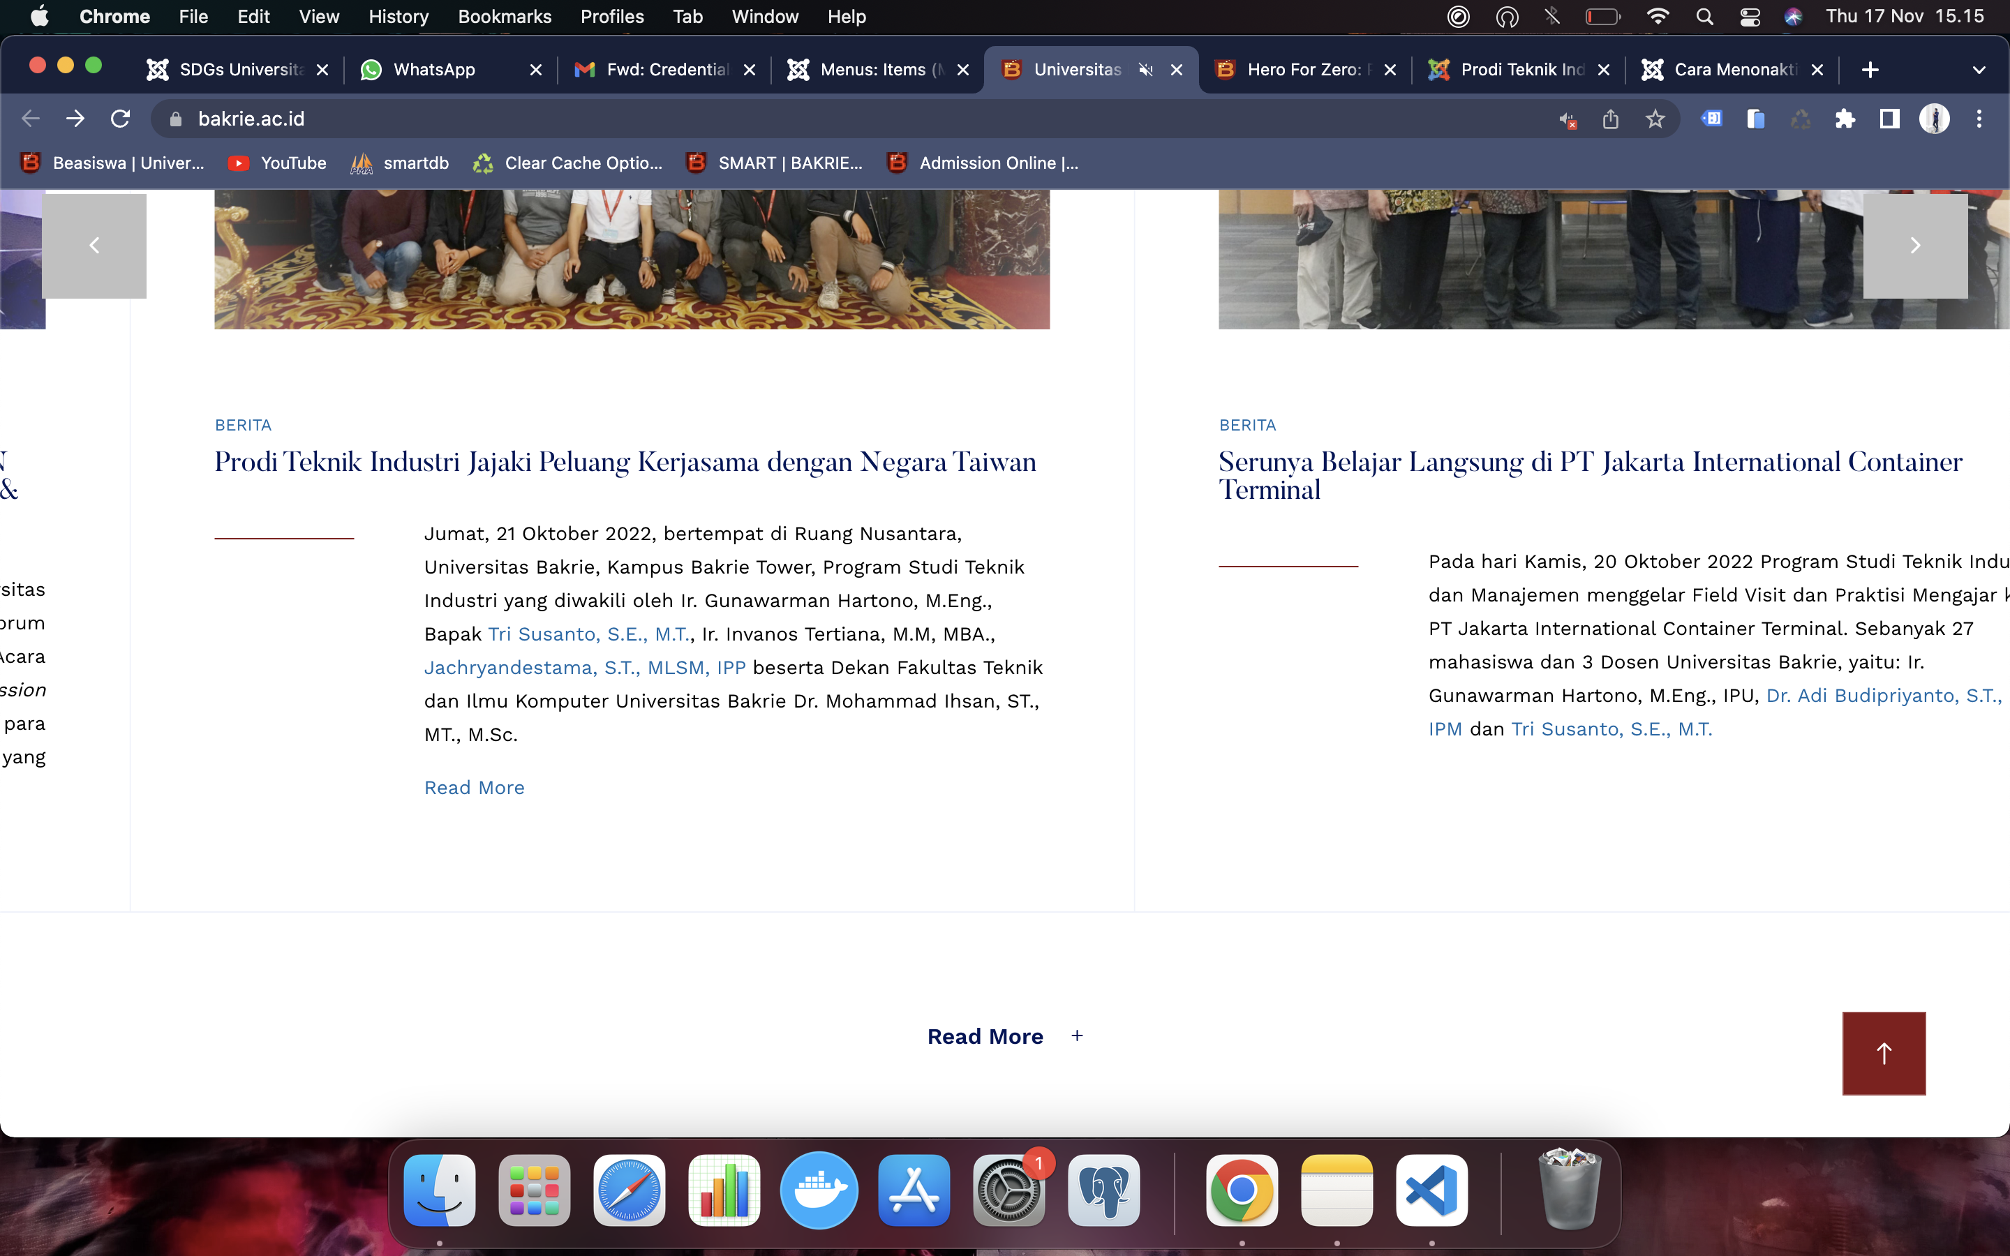Open the Admission Online bookmark
Viewport: 2010px width, 1256px height.
click(x=983, y=163)
